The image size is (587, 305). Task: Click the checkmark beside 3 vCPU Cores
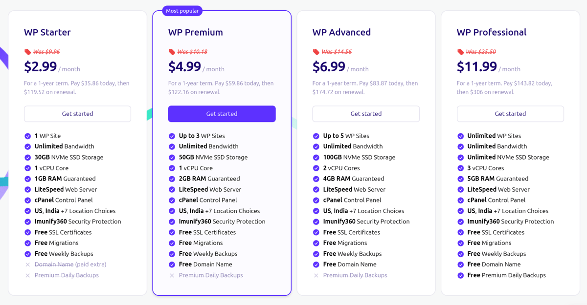461,168
